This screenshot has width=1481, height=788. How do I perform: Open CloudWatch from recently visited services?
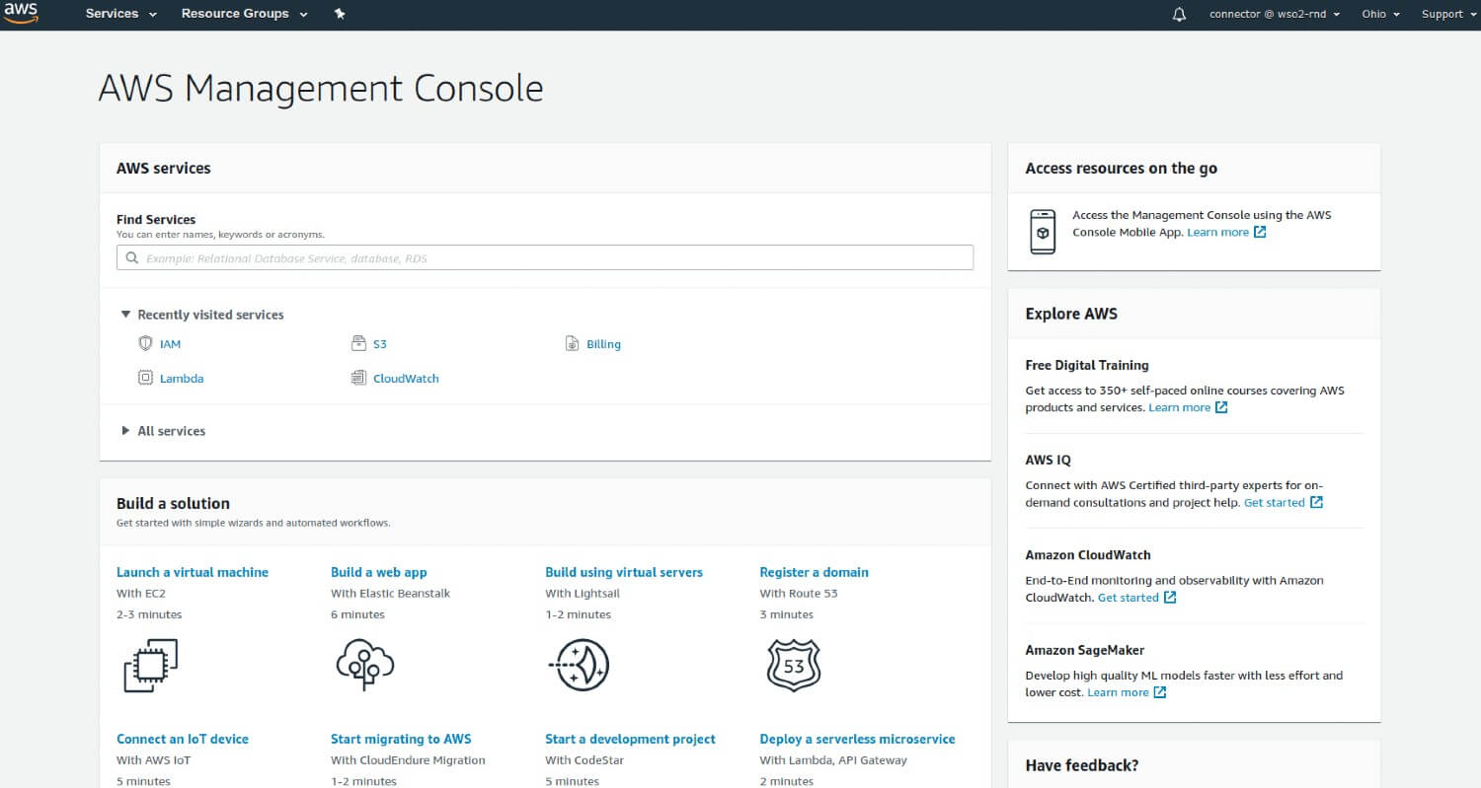coord(406,379)
